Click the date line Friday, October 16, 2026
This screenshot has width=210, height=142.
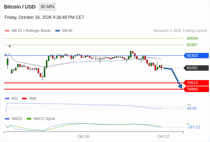click(x=44, y=17)
